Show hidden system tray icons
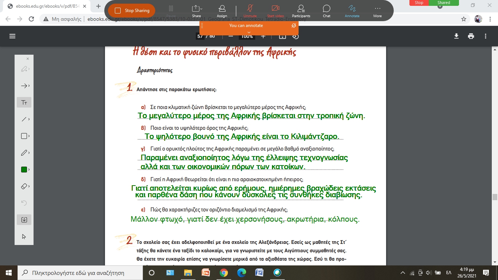Image resolution: width=498 pixels, height=280 pixels. [403, 273]
